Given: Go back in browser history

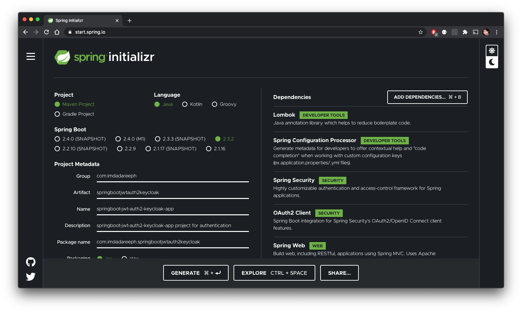Looking at the screenshot, I should coord(26,32).
